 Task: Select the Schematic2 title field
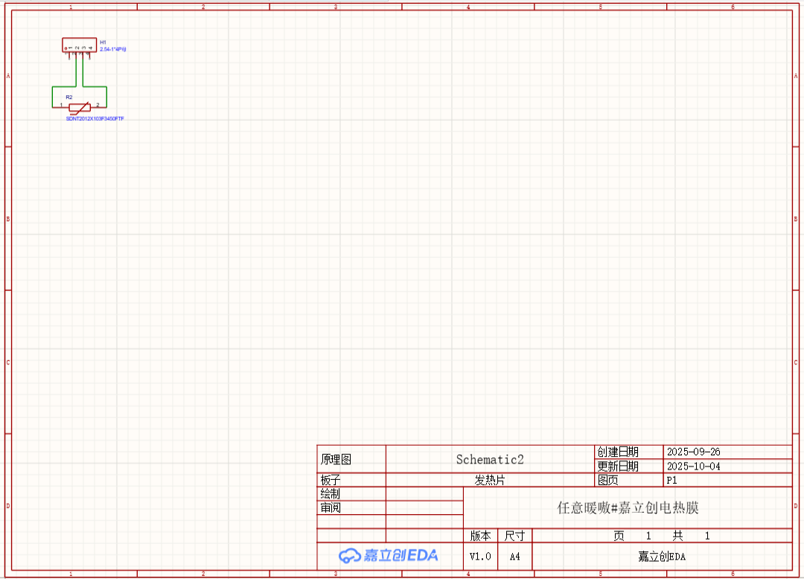click(490, 460)
